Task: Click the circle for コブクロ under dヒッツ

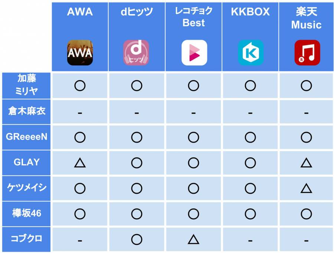Action: [x=137, y=239]
